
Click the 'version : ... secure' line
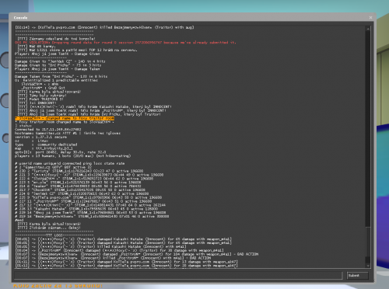tap(40, 137)
